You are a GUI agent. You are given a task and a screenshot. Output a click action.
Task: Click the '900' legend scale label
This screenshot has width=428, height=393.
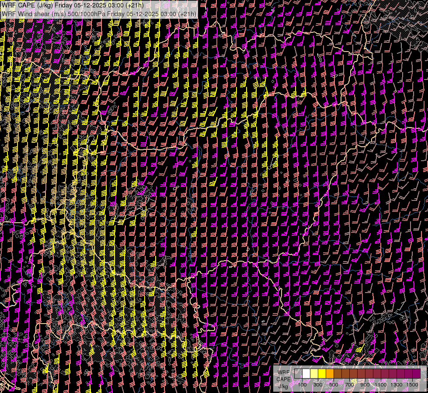click(365, 385)
